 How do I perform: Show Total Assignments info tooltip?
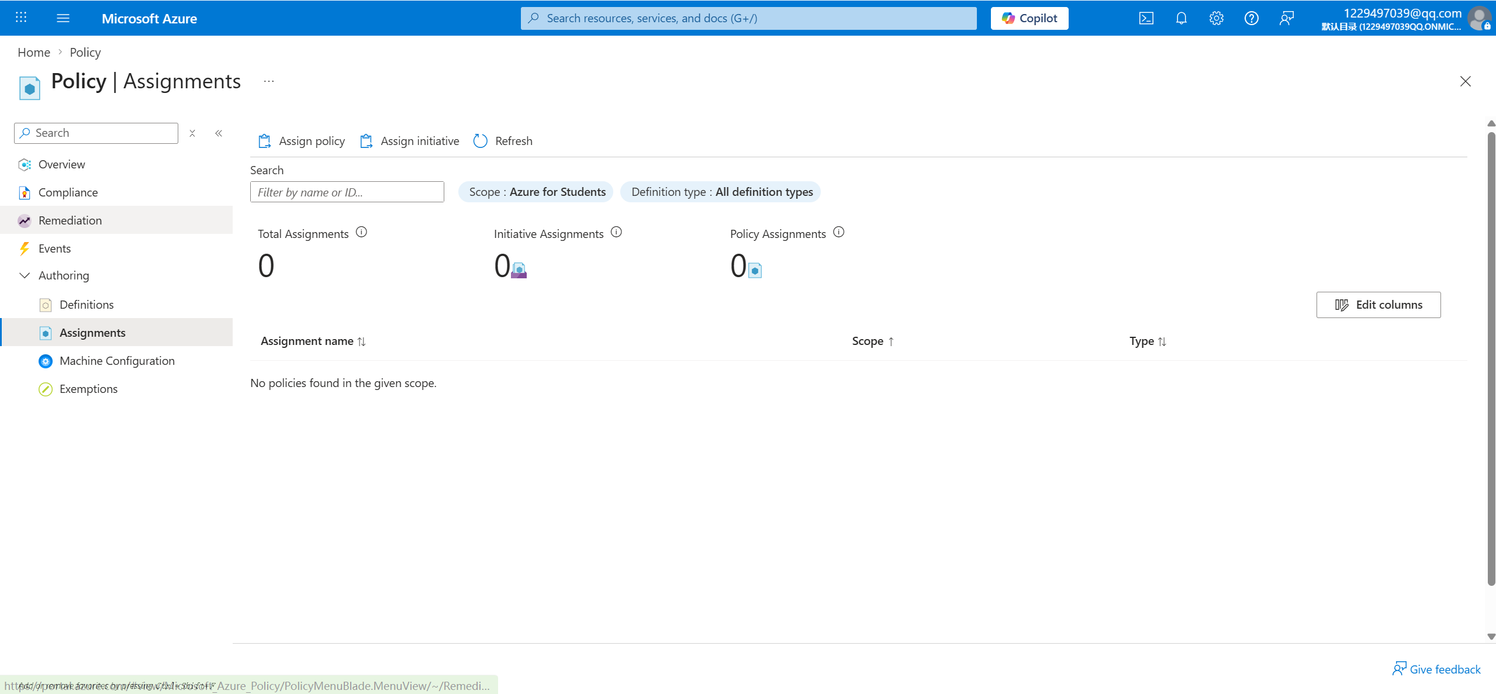[x=361, y=232]
